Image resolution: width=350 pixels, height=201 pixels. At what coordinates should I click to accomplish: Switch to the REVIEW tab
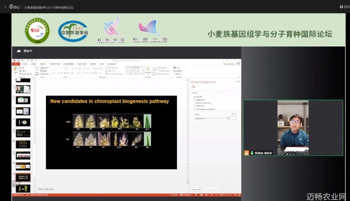pyautogui.click(x=93, y=64)
